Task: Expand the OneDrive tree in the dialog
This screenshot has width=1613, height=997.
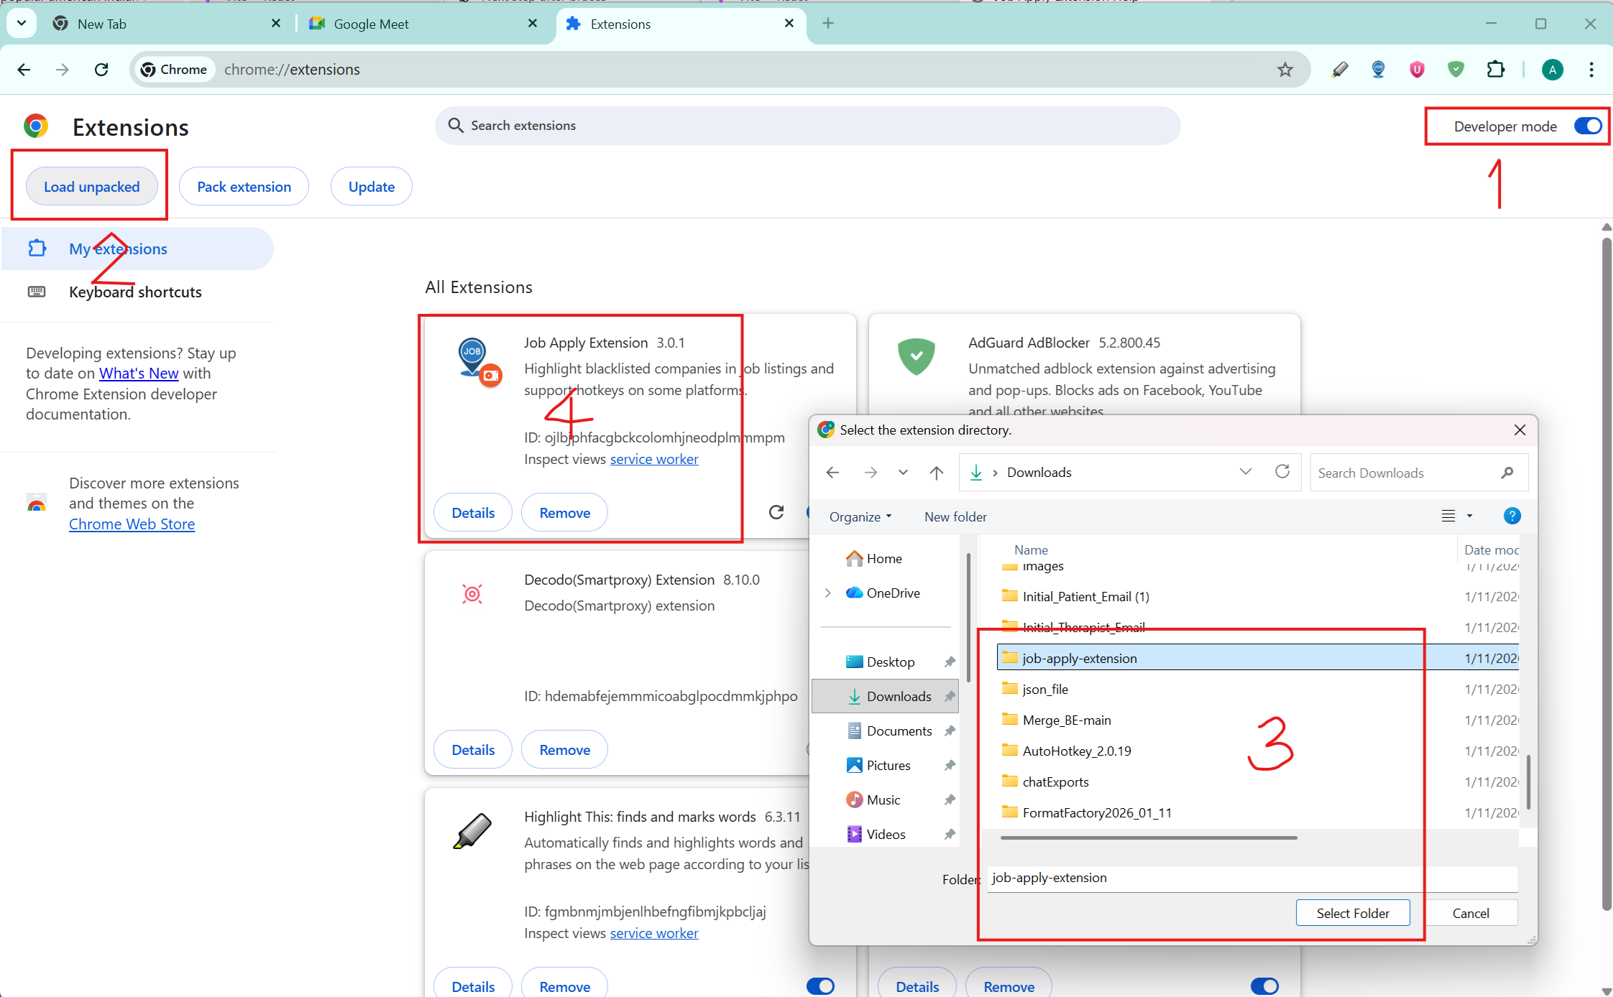Action: pos(828,593)
